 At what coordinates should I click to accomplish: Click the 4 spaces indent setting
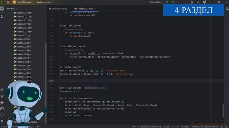[x=185, y=127]
